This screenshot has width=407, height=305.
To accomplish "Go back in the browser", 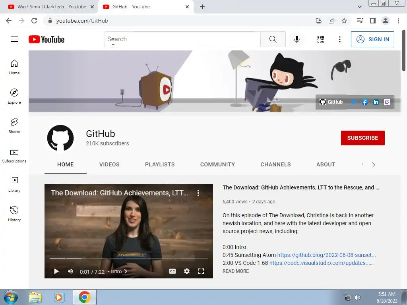I will pos(9,21).
